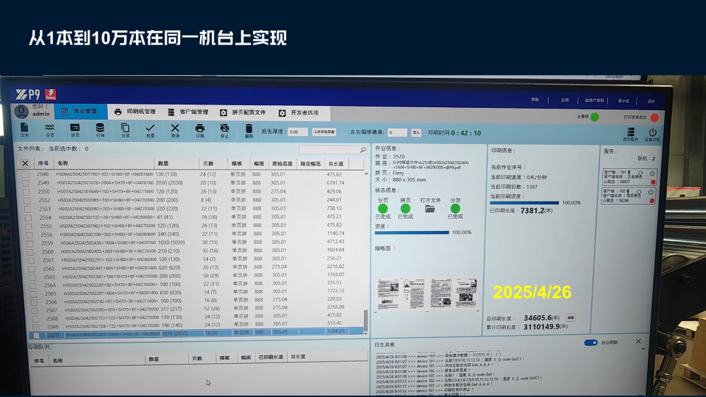
Task: Click the 帮助 help link in header
Action: click(x=535, y=99)
